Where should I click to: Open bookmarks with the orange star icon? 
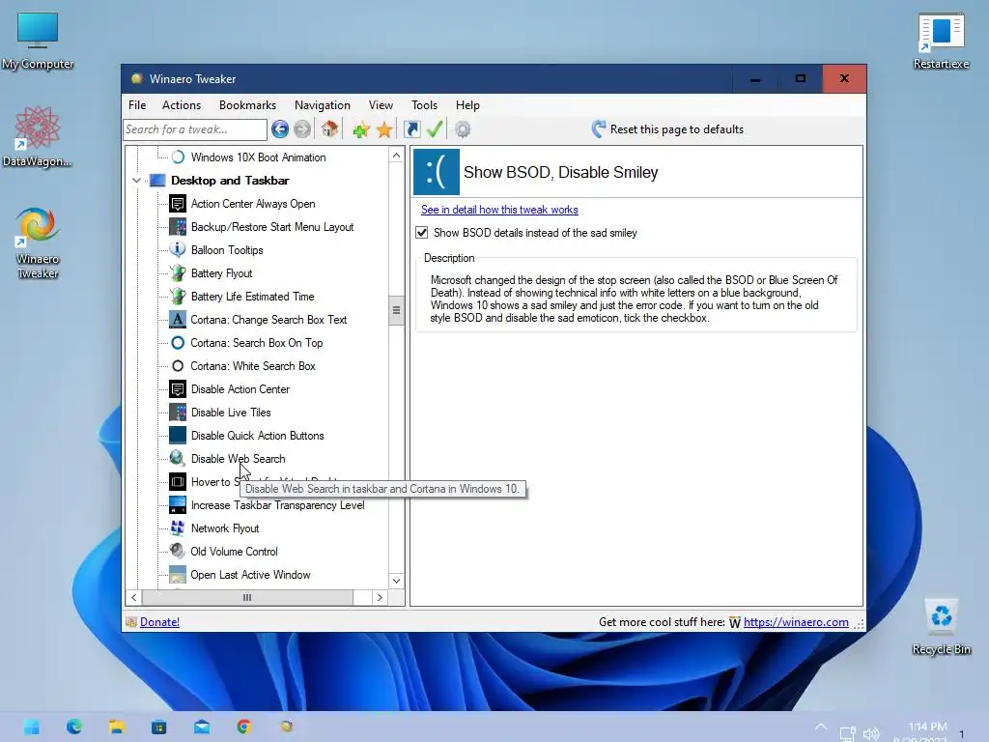pyautogui.click(x=384, y=130)
